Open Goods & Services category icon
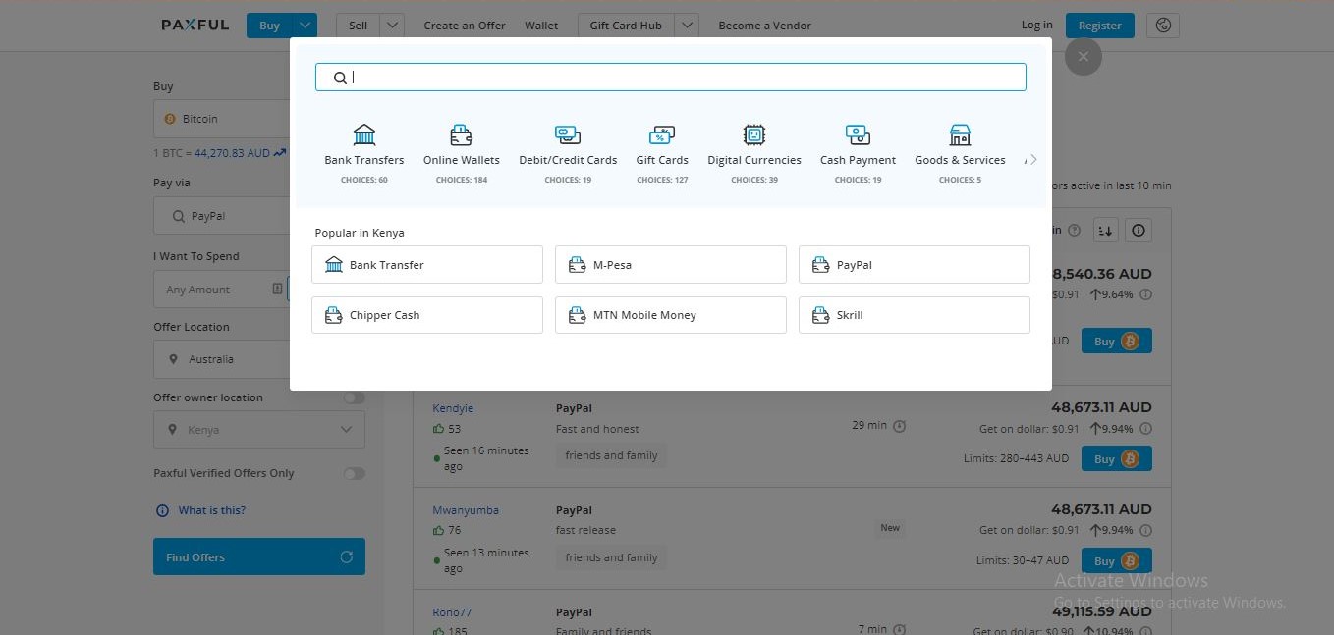Image resolution: width=1334 pixels, height=635 pixels. point(960,134)
